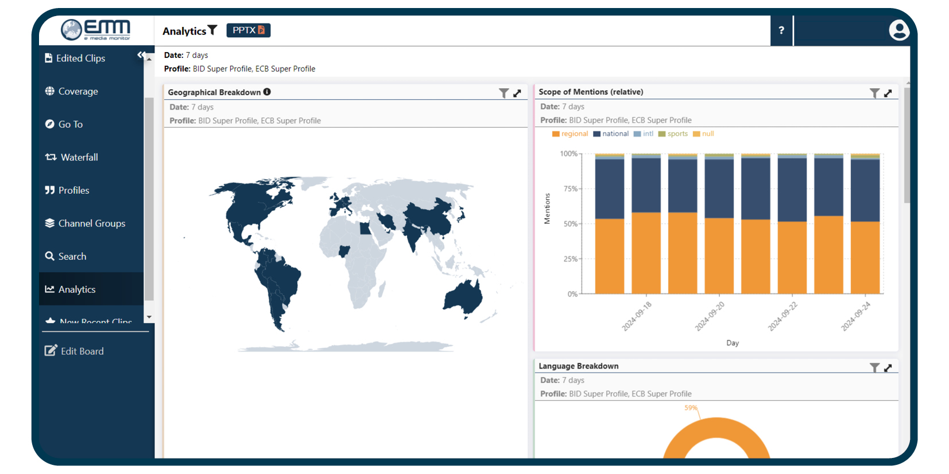
Task: Click the Edit Board link
Action: tap(82, 351)
